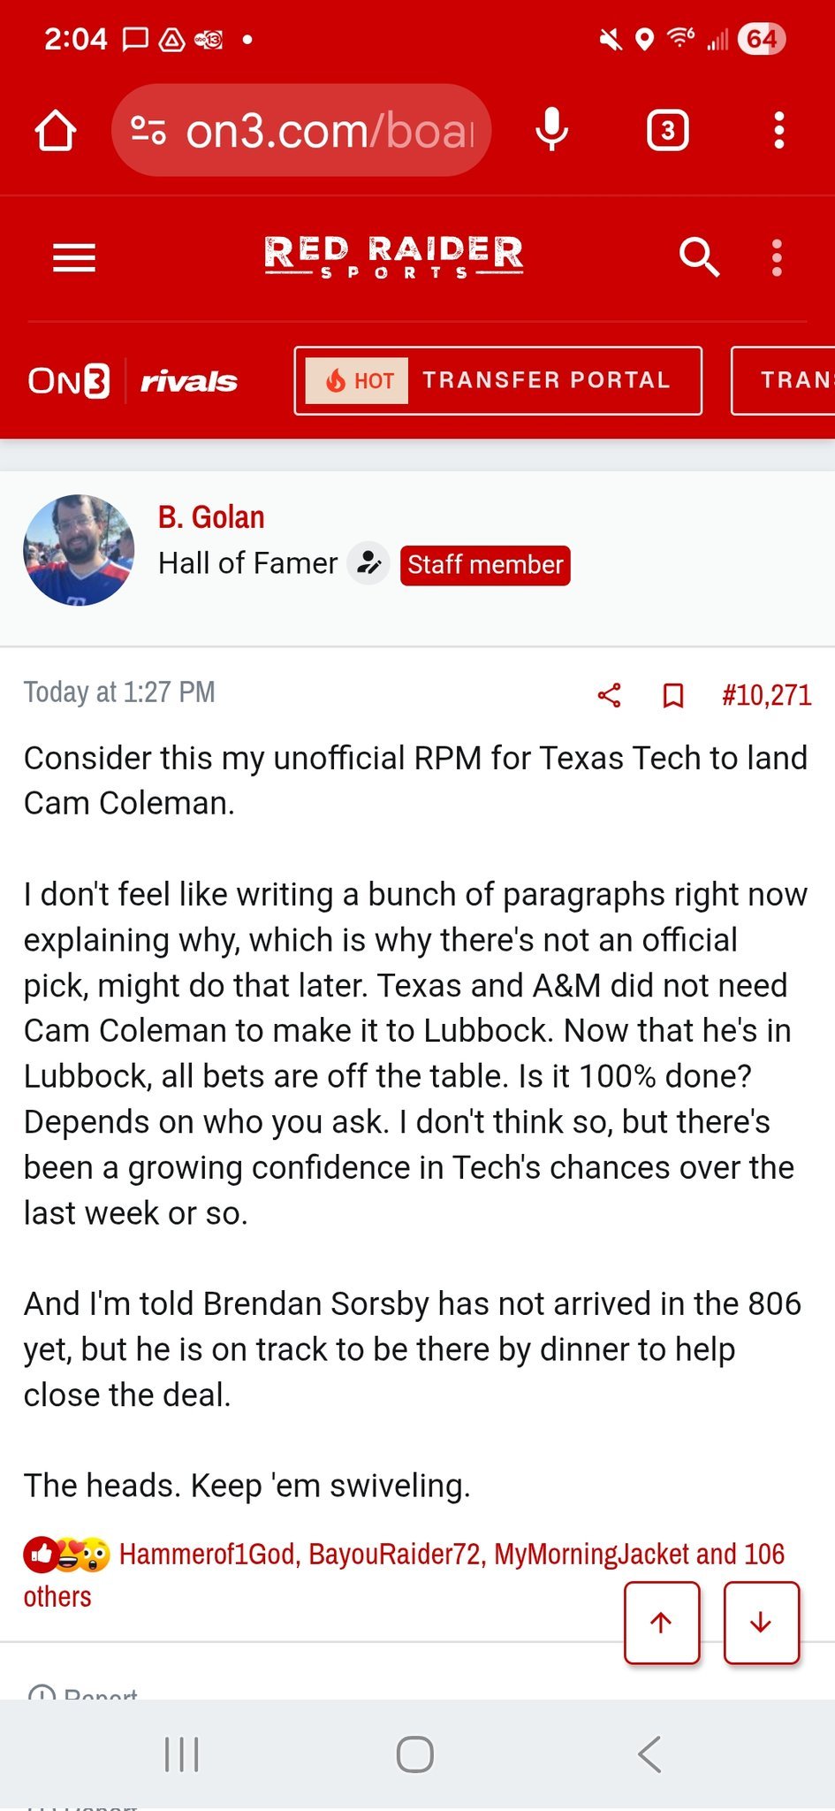Tap the browser home icon
This screenshot has width=835, height=1811.
56,131
